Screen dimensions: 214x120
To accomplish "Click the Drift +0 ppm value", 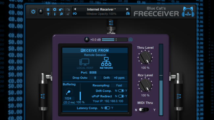I will (x=119, y=78).
